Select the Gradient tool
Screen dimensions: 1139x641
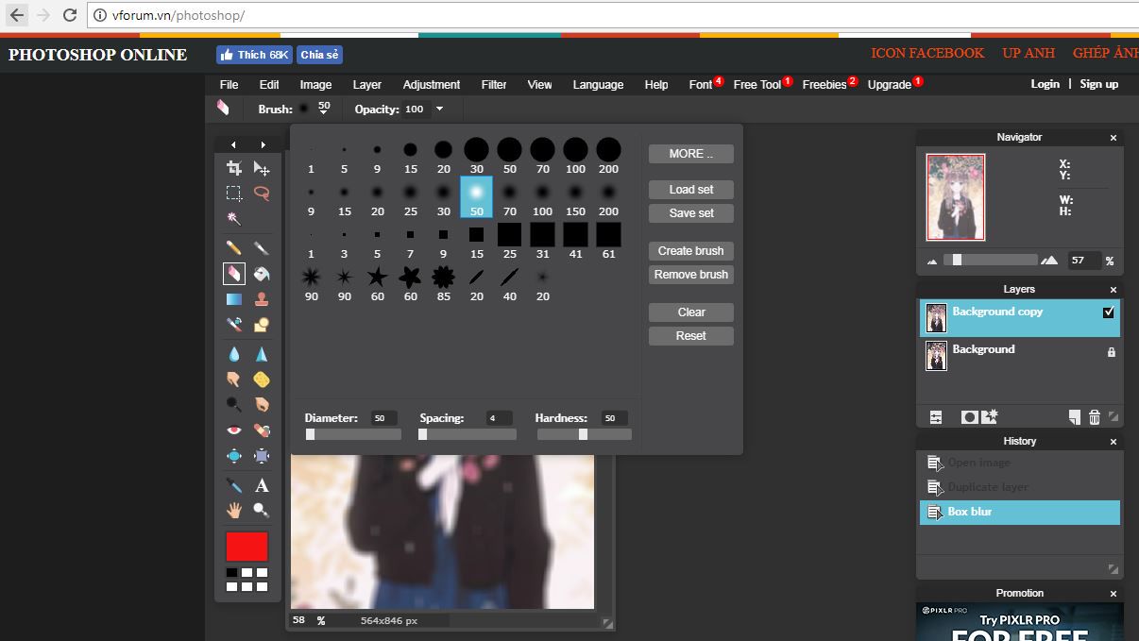[x=234, y=299]
